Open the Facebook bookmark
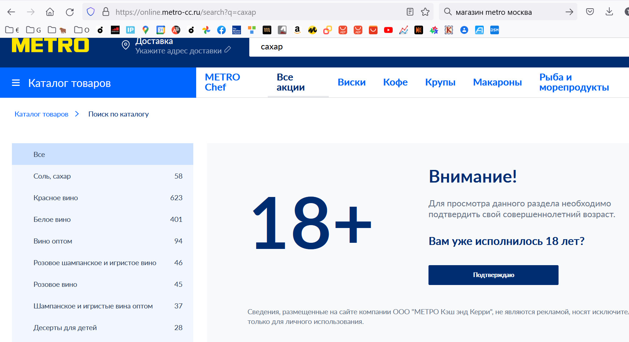The height and width of the screenshot is (342, 629). [221, 30]
